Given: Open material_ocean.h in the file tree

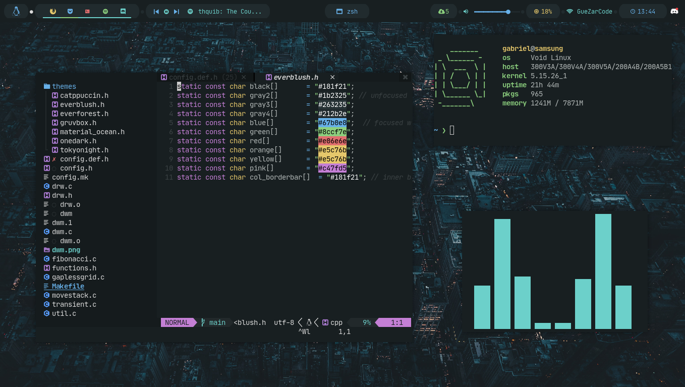Looking at the screenshot, I should click(x=92, y=132).
